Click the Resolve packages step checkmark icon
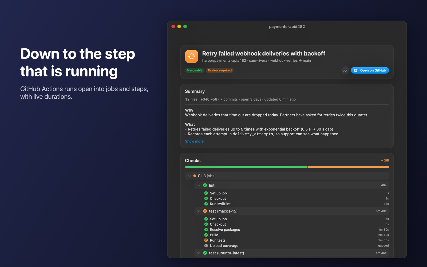The width and height of the screenshot is (427, 267). [206, 230]
